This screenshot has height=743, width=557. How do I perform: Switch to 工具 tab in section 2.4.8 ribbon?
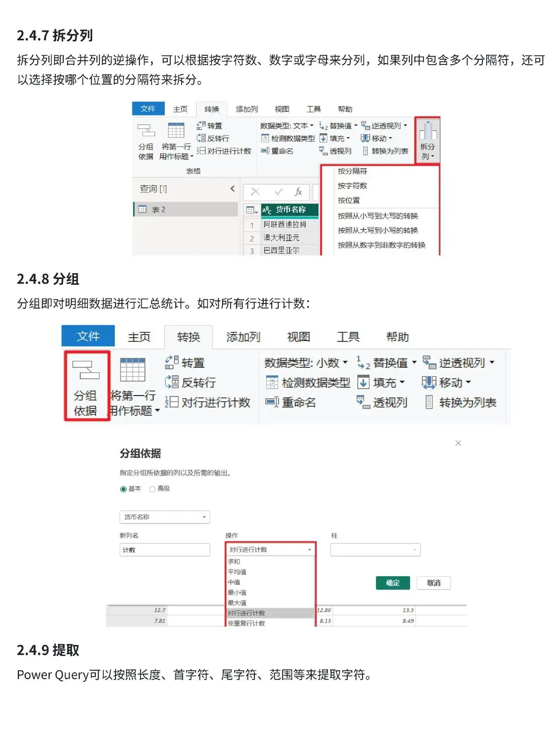point(348,337)
